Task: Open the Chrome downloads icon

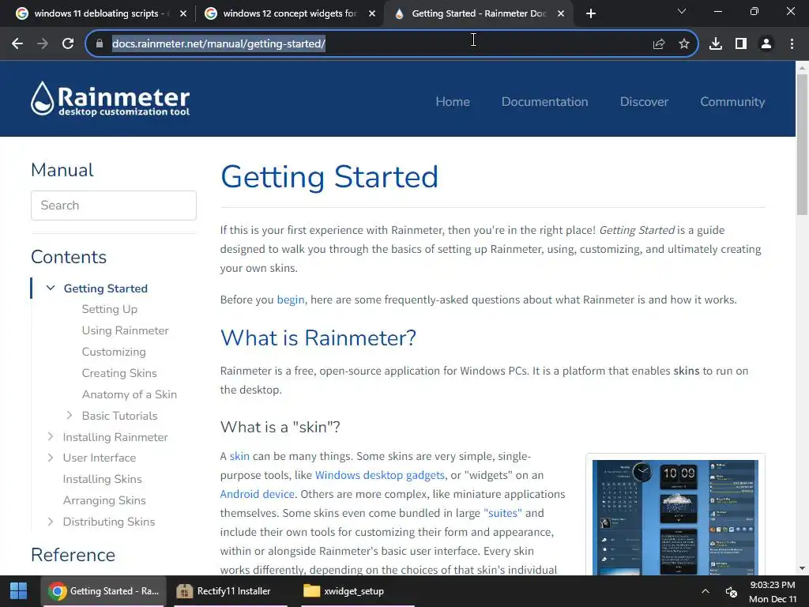Action: point(716,44)
